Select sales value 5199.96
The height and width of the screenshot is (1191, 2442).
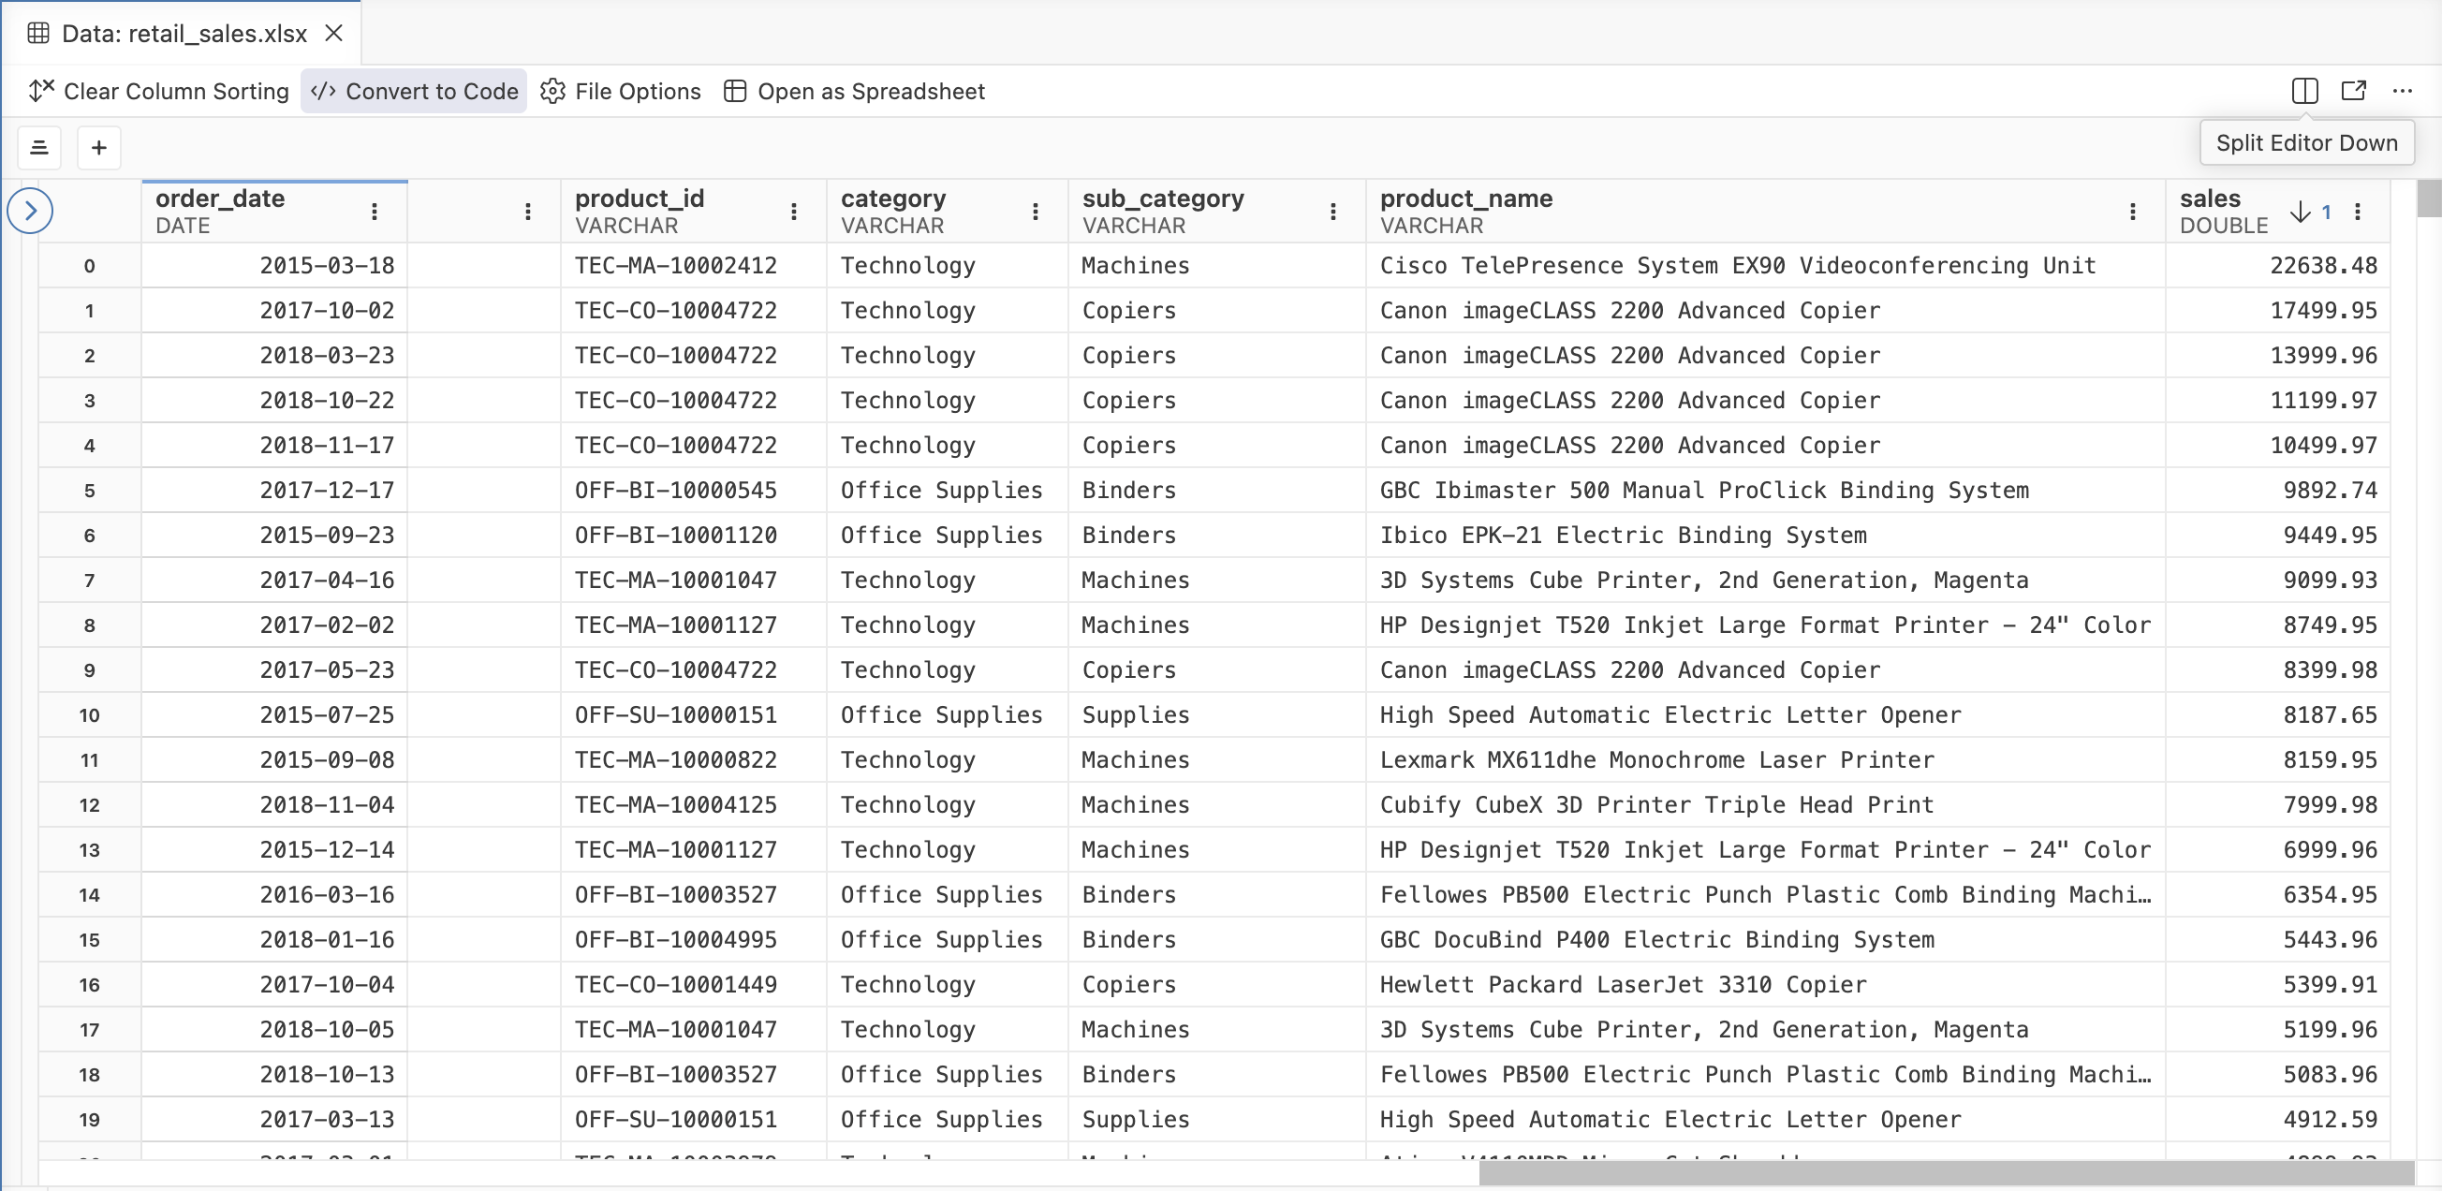[2278, 1030]
